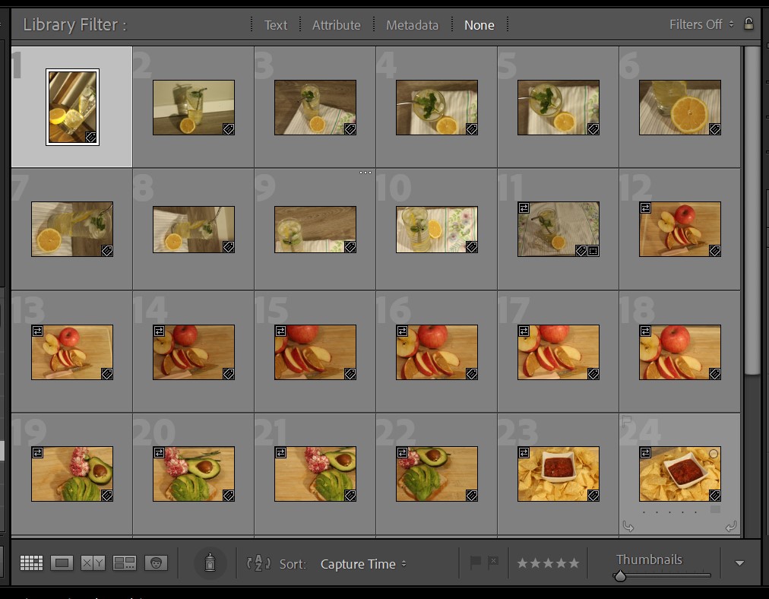This screenshot has height=599, width=769.
Task: Switch to Grid view
Action: pyautogui.click(x=31, y=563)
